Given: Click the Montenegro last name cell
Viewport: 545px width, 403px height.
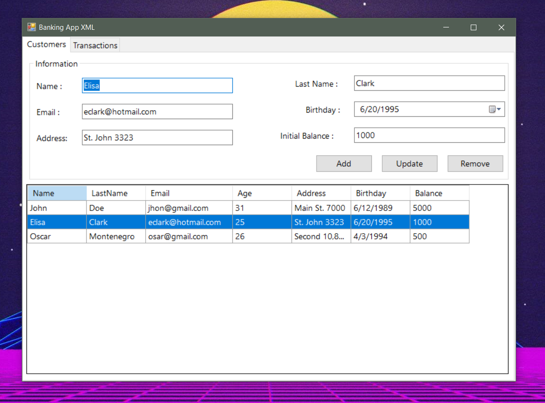Looking at the screenshot, I should tap(116, 236).
